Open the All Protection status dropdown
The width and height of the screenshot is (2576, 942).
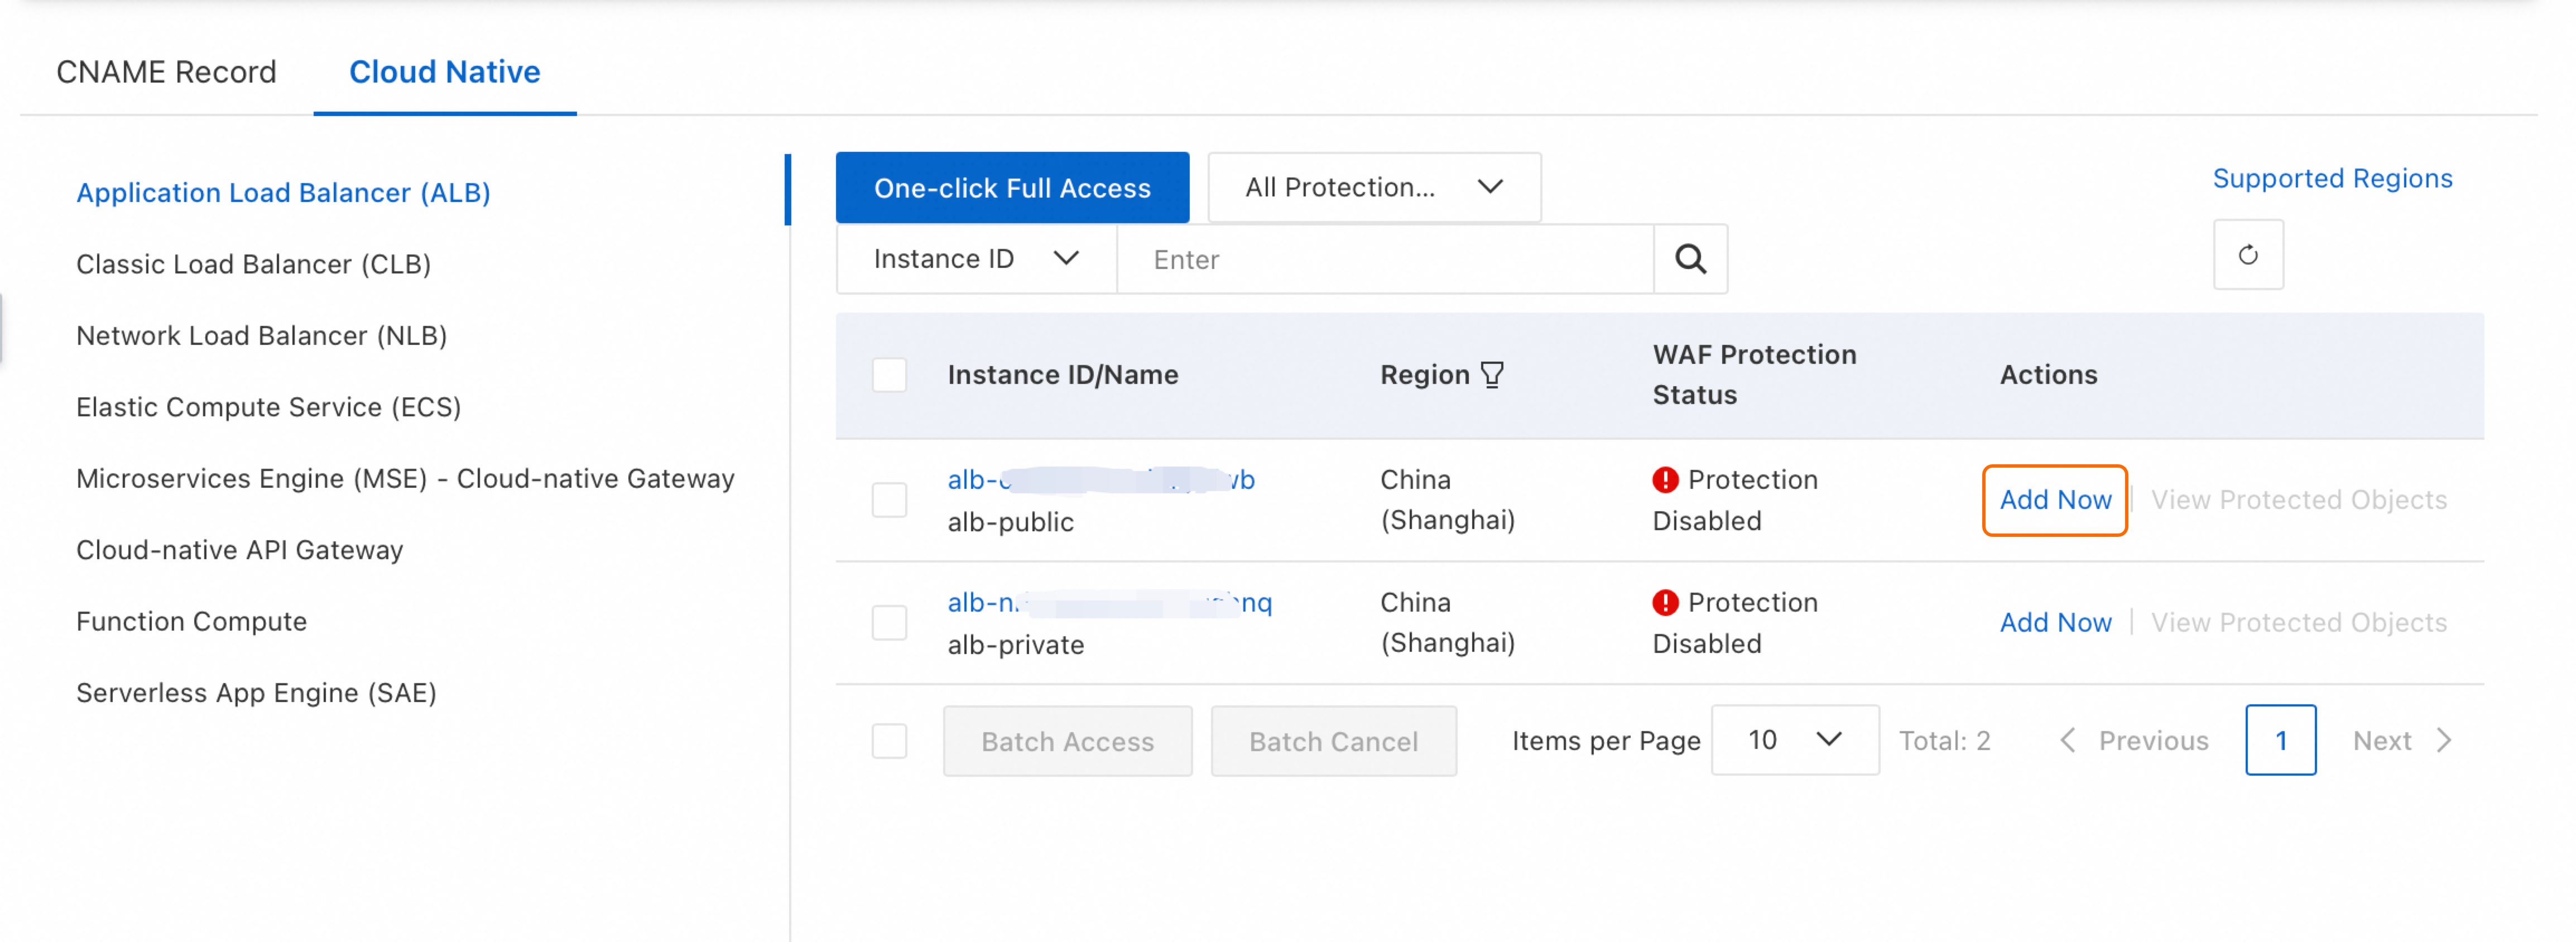[1373, 187]
